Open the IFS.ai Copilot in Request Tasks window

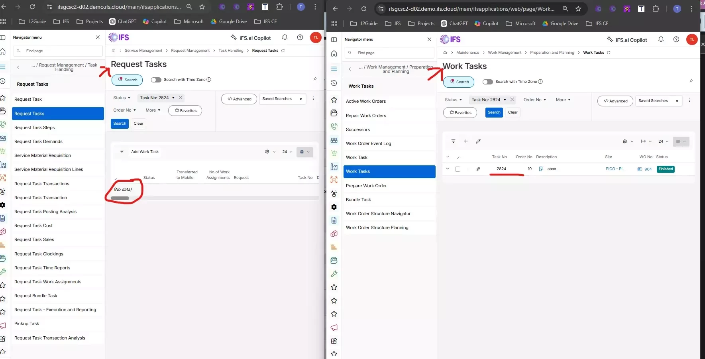point(251,38)
